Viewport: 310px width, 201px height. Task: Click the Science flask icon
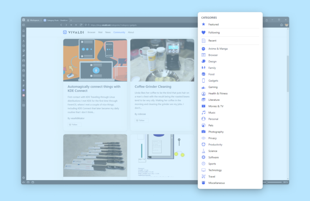tap(204, 151)
